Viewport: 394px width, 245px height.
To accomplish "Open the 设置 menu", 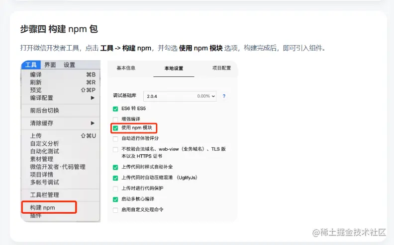I will pos(69,65).
